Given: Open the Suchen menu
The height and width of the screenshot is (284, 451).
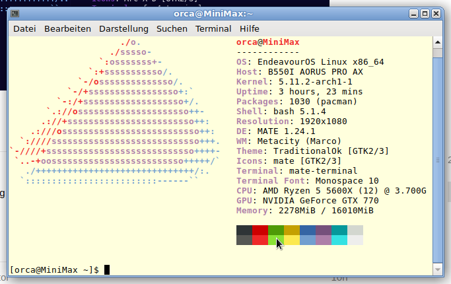Looking at the screenshot, I should 172,29.
